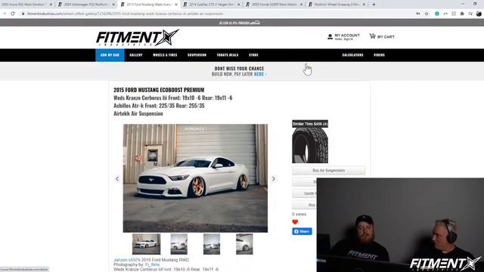484x272 pixels.
Task: Open a new browser tab
Action: coord(374,5)
